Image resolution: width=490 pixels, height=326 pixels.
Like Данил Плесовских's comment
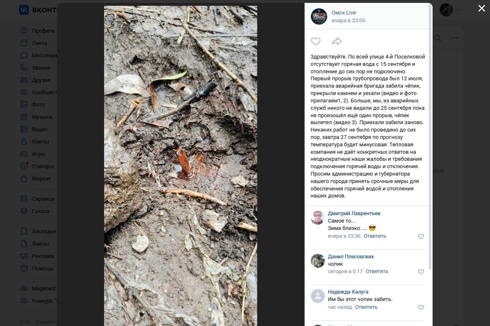point(421,272)
